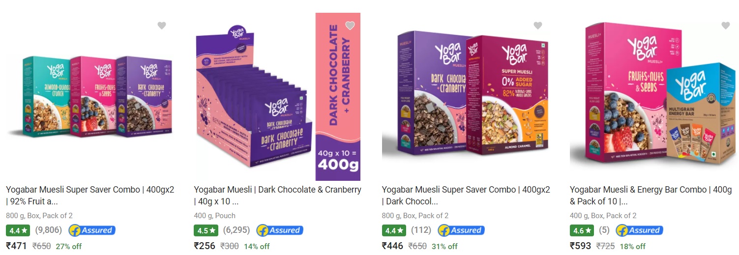Open 'Dark Chocolate & Cranberry | 40g x 10' link
739x255 pixels.
pyautogui.click(x=278, y=195)
